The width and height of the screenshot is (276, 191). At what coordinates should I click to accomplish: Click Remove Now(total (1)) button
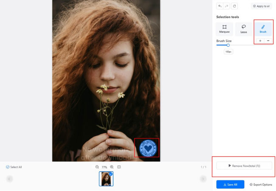point(244,166)
